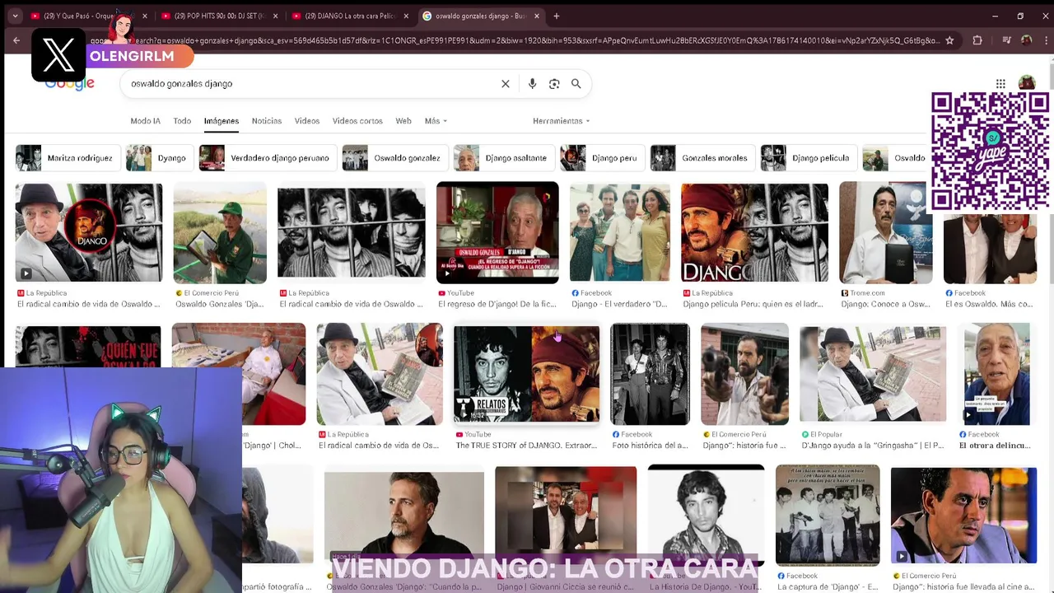This screenshot has height=593, width=1054.
Task: Clear the search box with the X icon
Action: click(506, 83)
